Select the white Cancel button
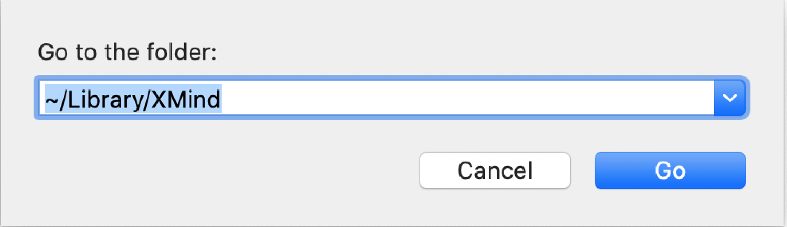Screen dimensions: 787x227 point(495,170)
